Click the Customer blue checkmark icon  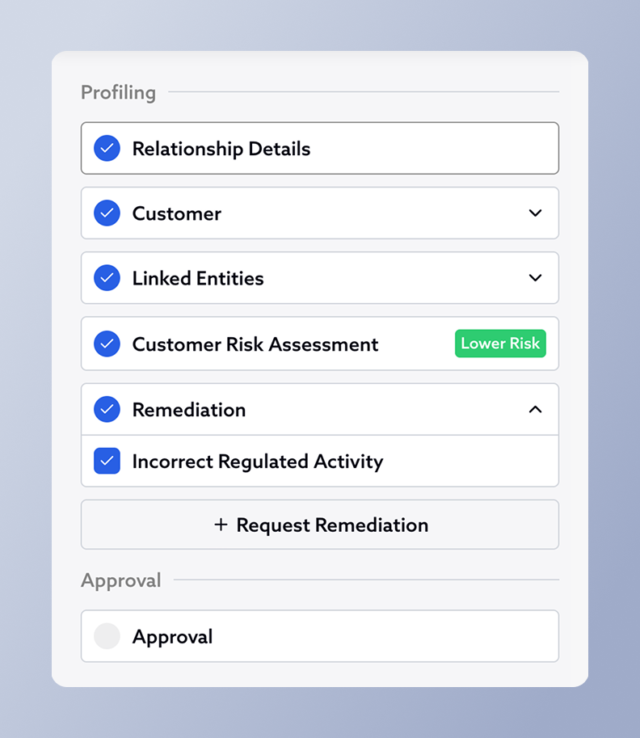[x=107, y=213]
